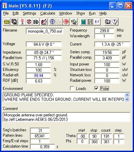Minimize the Main window
Image resolution: width=134 pixels, height=152 pixels.
(x=112, y=5)
